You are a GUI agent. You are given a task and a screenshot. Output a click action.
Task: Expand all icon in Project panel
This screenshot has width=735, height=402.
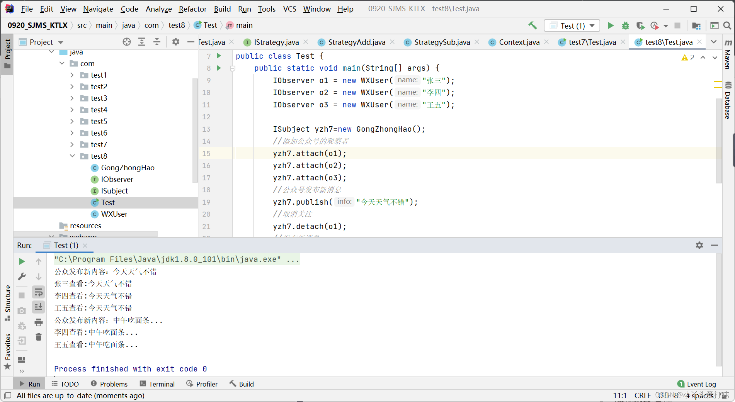142,42
